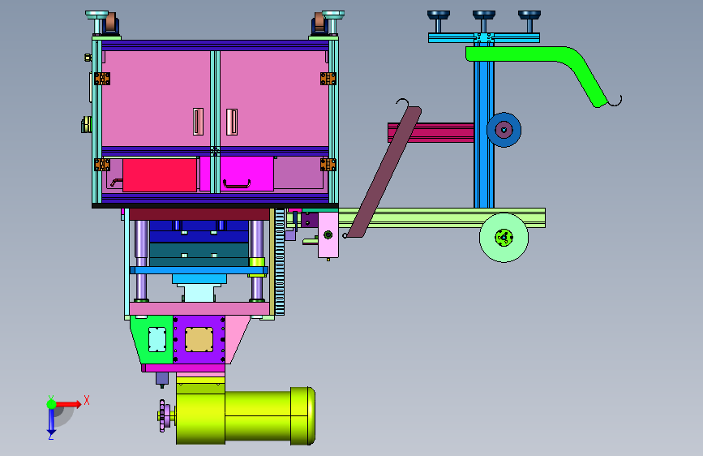
Task: Pick the cyan crossbar under the three feet
Action: 484,38
